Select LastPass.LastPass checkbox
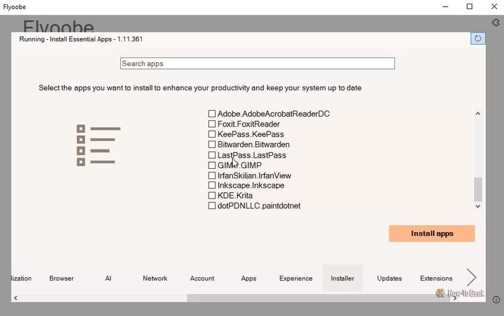 click(212, 155)
